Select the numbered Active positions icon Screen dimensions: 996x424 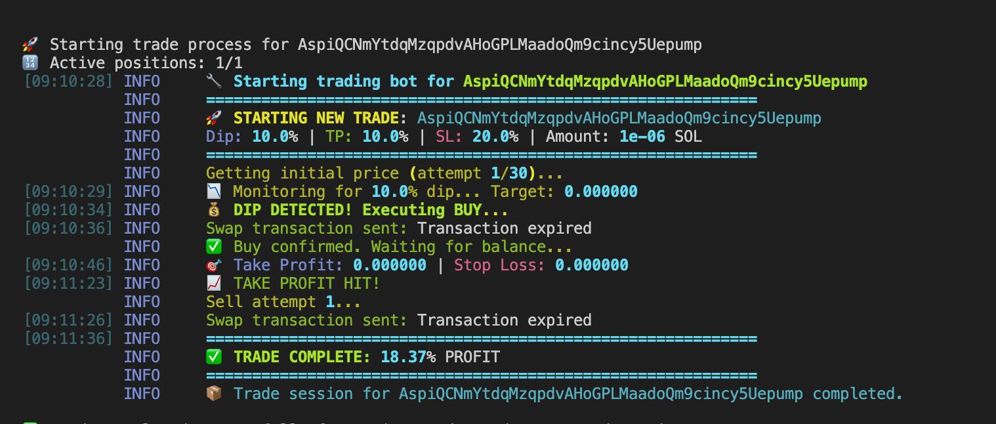(29, 62)
